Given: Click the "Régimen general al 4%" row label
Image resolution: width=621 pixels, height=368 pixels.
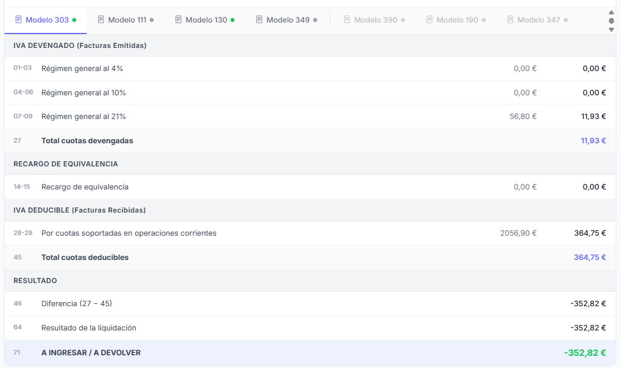Looking at the screenshot, I should 82,69.
